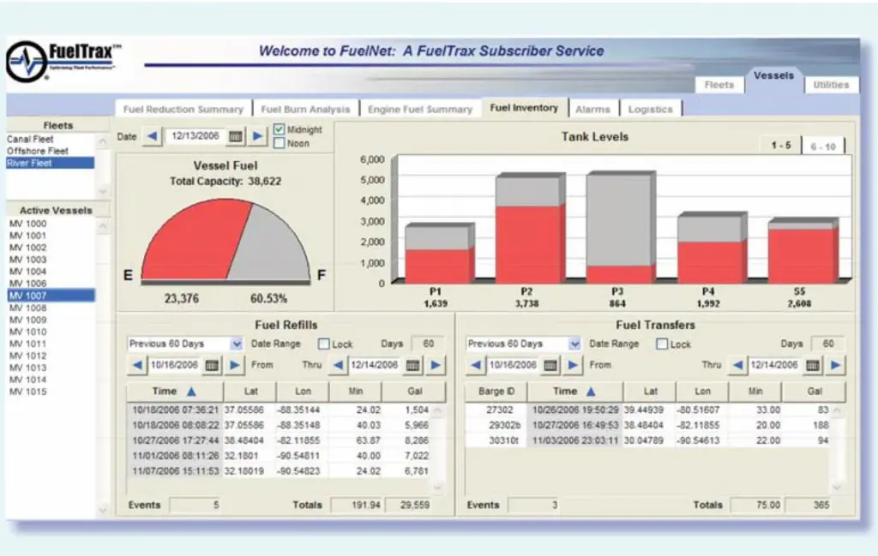Sort Fuel Transfers by Gal column
Viewport: 878px width, 556px height.
pos(815,392)
